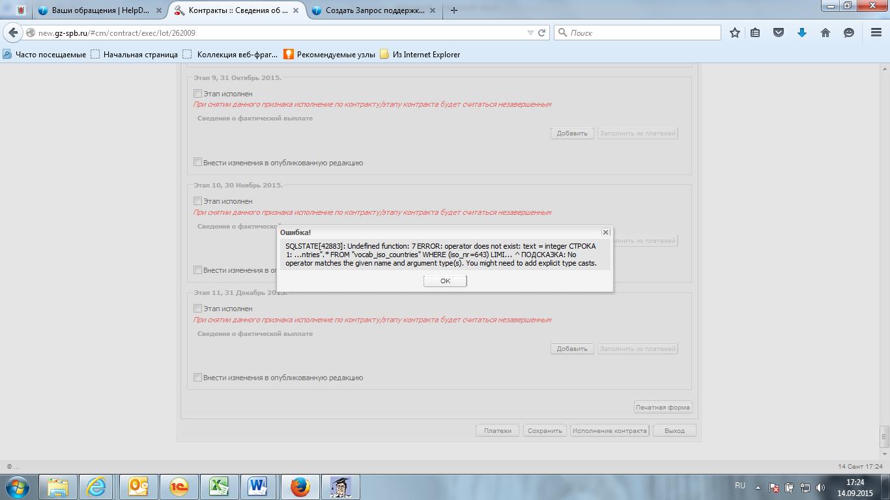Screen dimensions: 890x500
Task: Open the Рекомендуемые узлы bookmark
Action: point(329,55)
